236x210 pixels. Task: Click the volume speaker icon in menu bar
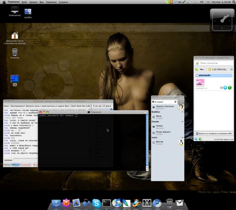click(x=201, y=2)
